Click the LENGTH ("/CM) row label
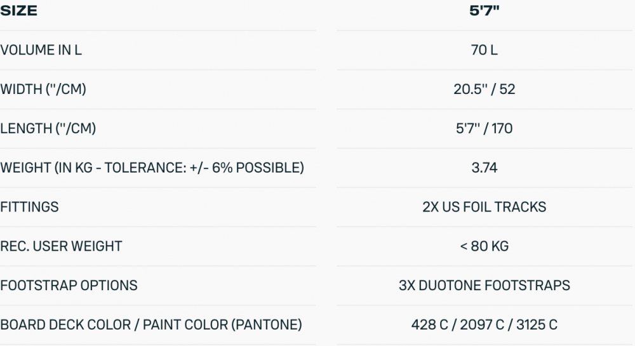Image resolution: width=635 pixels, height=346 pixels. click(48, 129)
